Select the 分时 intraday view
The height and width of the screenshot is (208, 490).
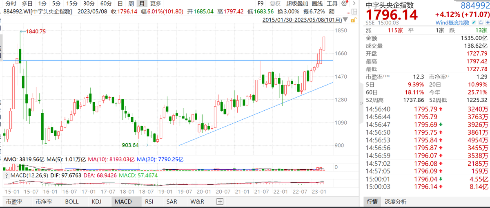point(10,3)
